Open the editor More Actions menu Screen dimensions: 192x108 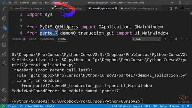(x=187, y=8)
